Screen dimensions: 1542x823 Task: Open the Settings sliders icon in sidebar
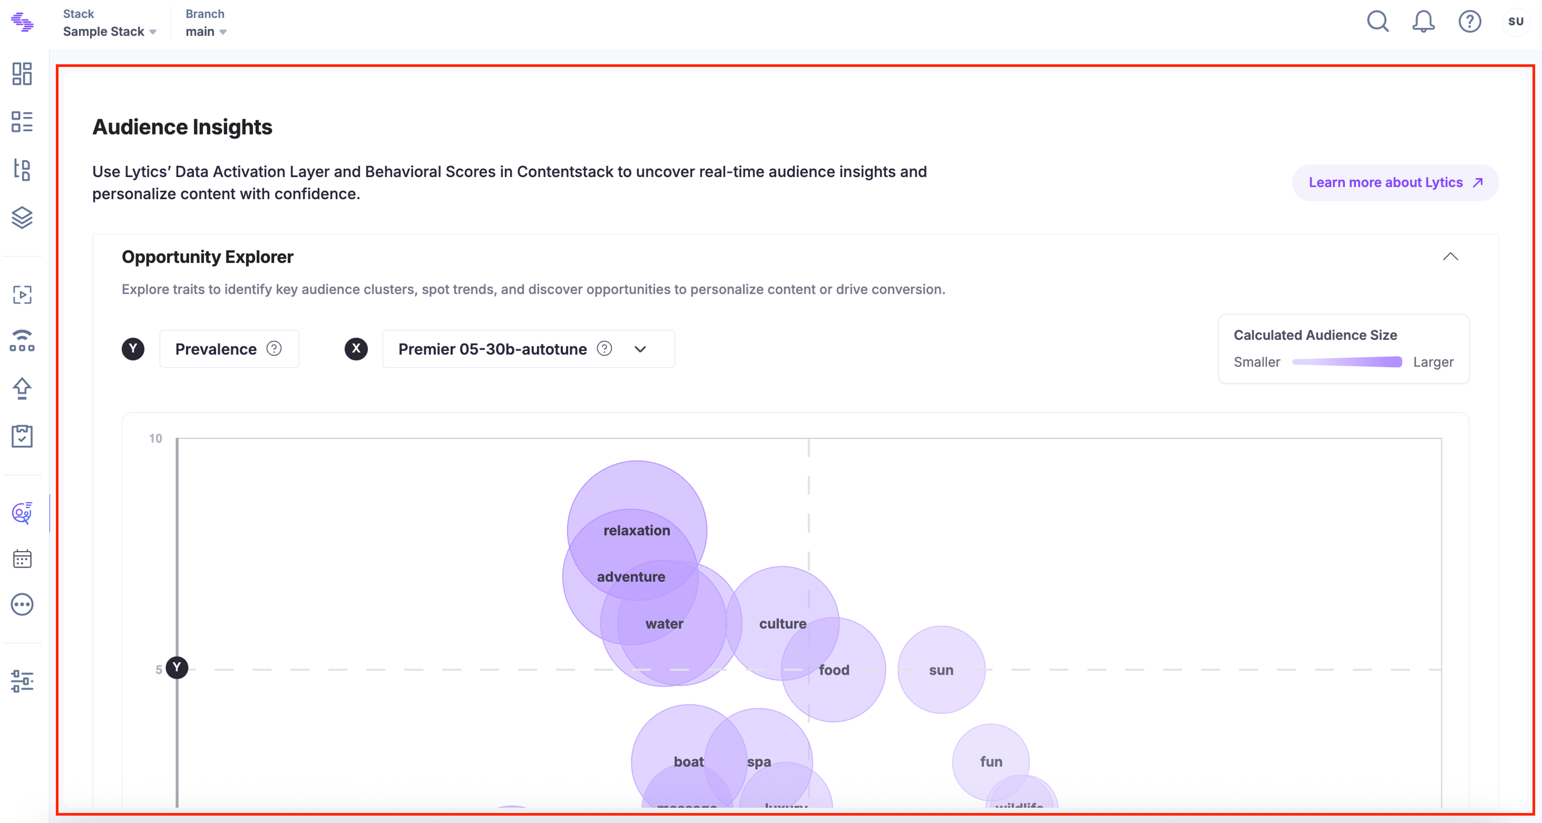pos(22,681)
